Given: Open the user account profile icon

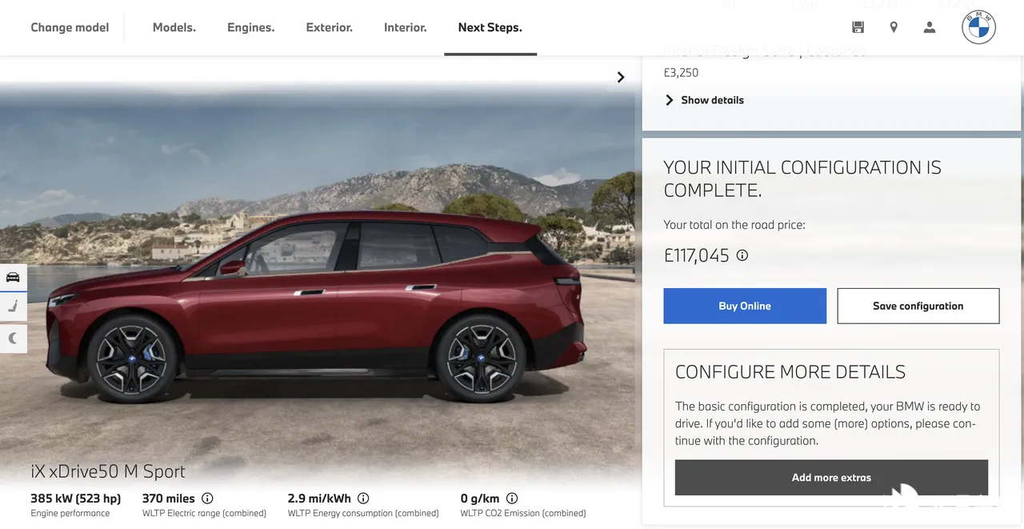Looking at the screenshot, I should (x=929, y=27).
